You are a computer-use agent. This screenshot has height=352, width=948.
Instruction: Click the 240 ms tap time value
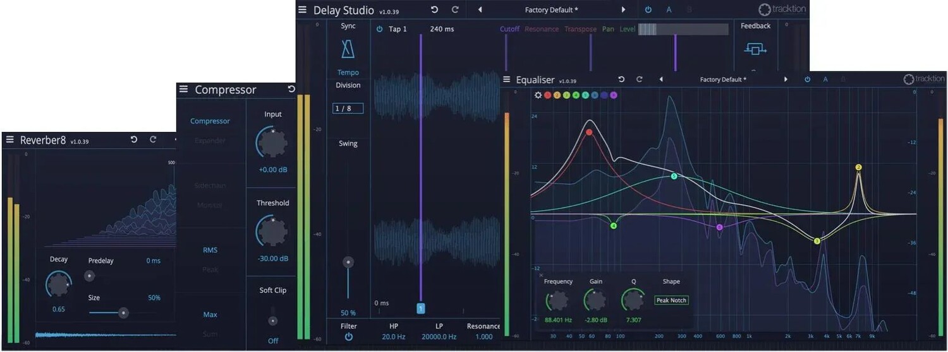(442, 29)
